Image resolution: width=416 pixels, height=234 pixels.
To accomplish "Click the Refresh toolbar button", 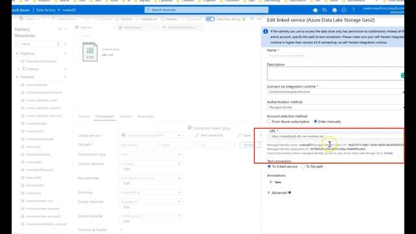I will pyautogui.click(x=169, y=19).
